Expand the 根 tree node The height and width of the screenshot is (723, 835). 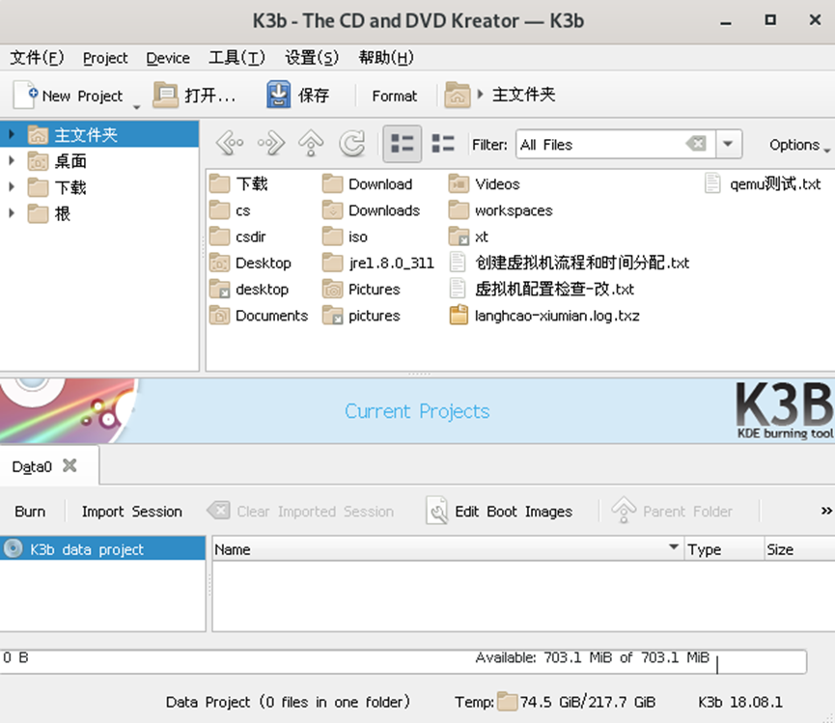pos(12,213)
